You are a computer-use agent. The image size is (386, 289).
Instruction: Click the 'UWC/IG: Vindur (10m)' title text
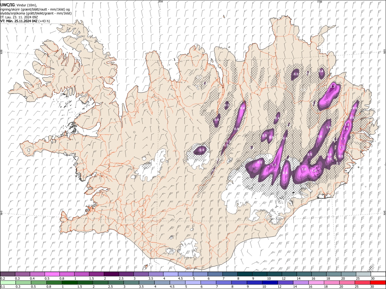19,5
